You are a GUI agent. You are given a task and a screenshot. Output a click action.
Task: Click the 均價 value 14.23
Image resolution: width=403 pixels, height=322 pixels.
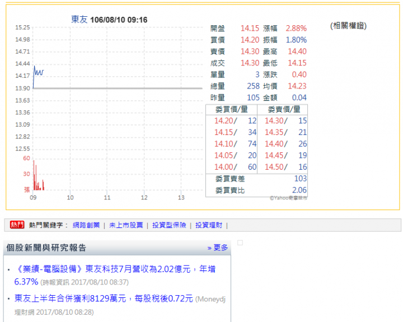point(297,86)
